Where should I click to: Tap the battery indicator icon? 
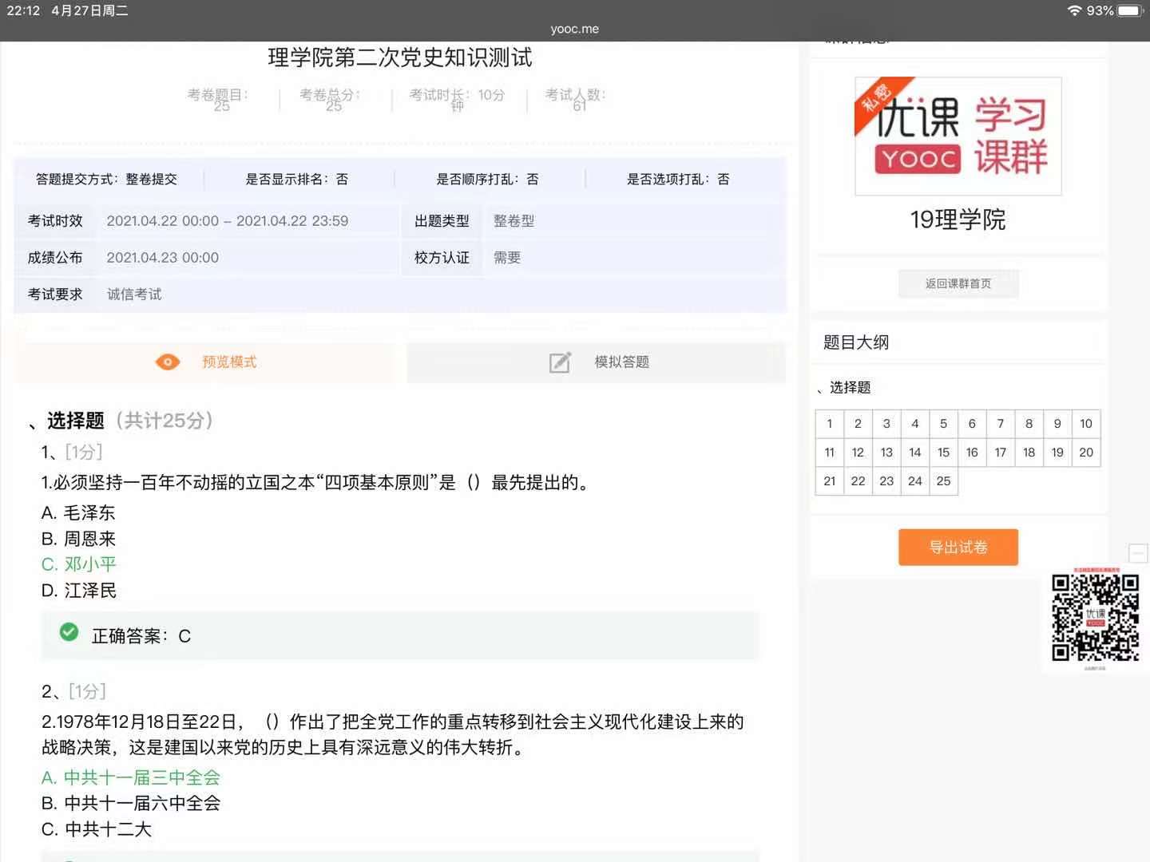1131,10
